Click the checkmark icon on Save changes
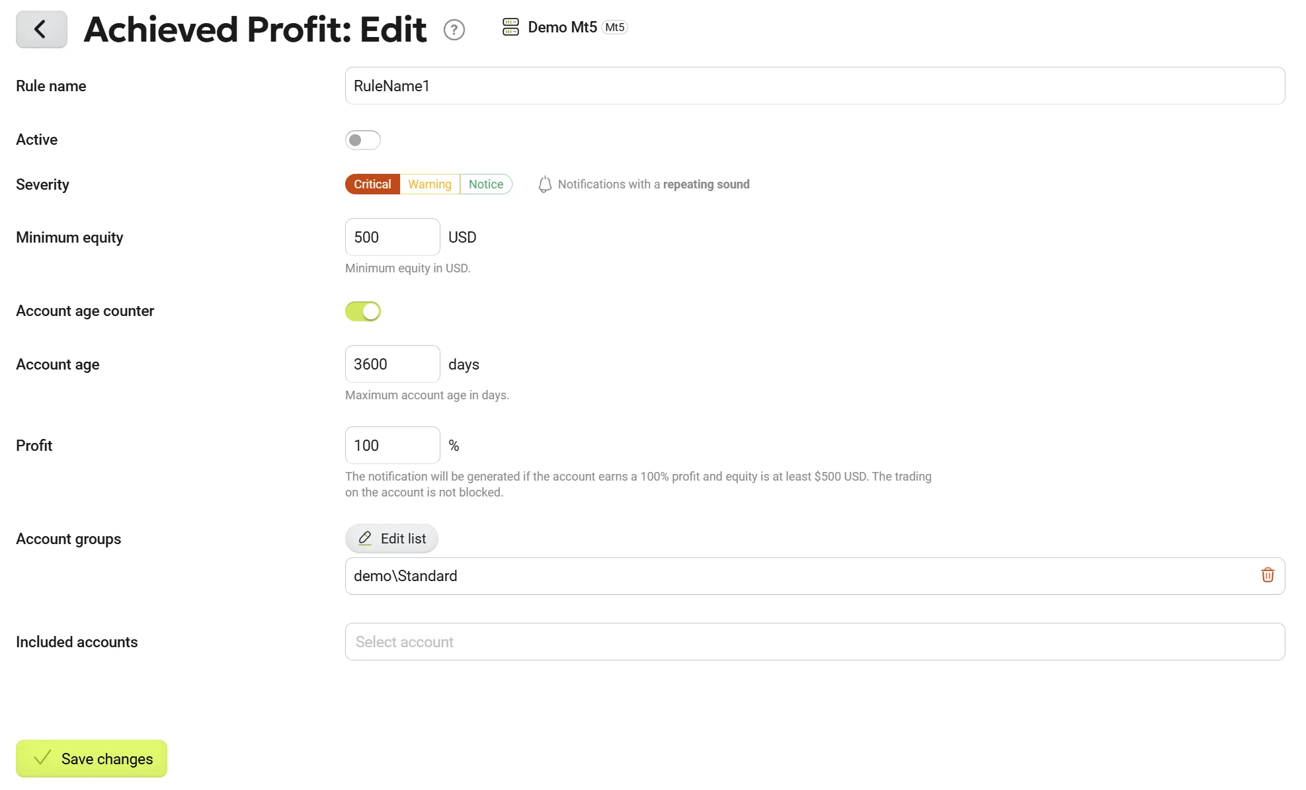 point(42,758)
